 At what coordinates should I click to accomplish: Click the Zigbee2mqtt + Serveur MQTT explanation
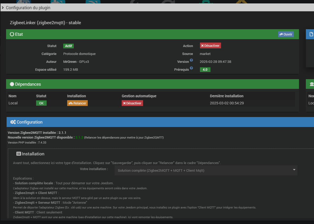pos(50,203)
